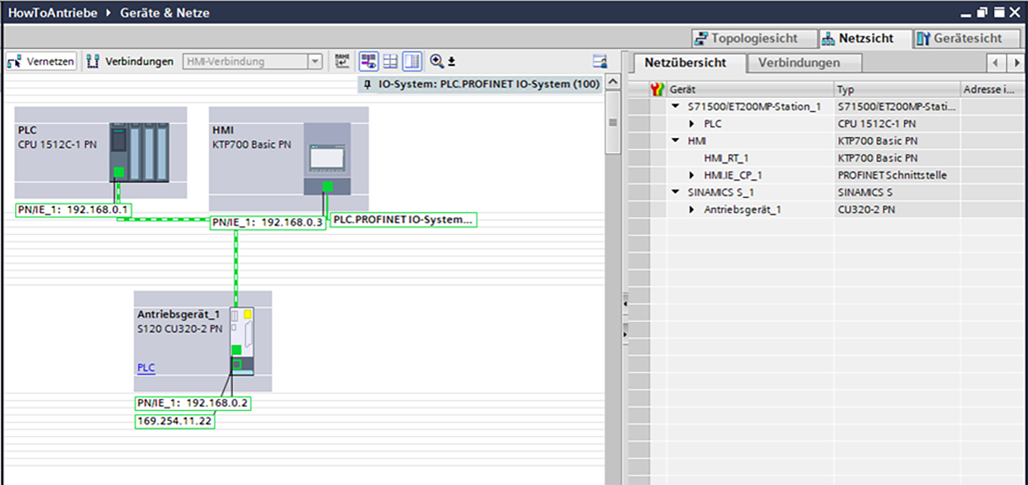The image size is (1028, 485).
Task: Click the SINAMICS S type cell
Action: click(x=897, y=193)
